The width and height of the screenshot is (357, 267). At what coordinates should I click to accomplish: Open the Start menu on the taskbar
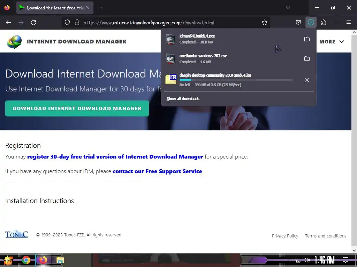8,260
